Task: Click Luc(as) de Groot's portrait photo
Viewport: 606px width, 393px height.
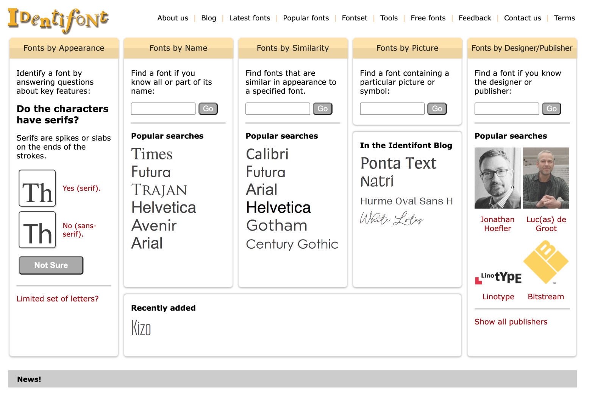Action: [x=546, y=178]
